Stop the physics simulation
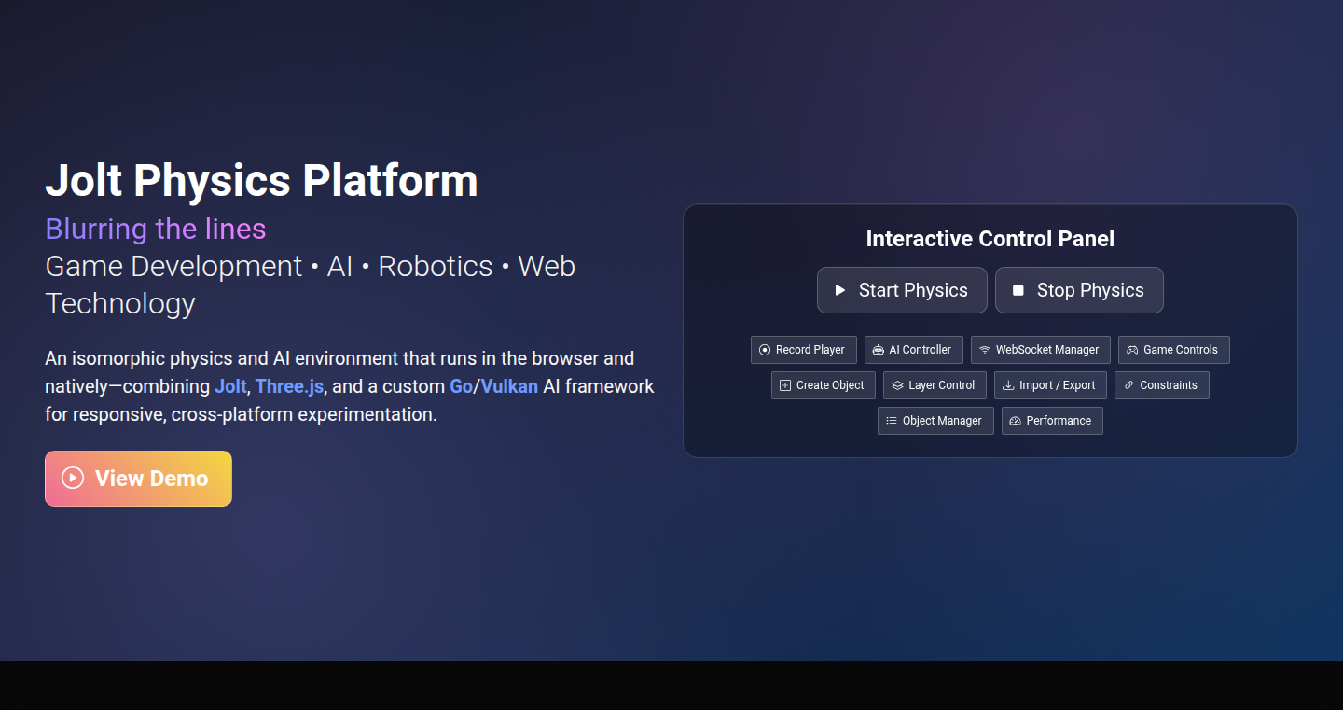 point(1079,290)
